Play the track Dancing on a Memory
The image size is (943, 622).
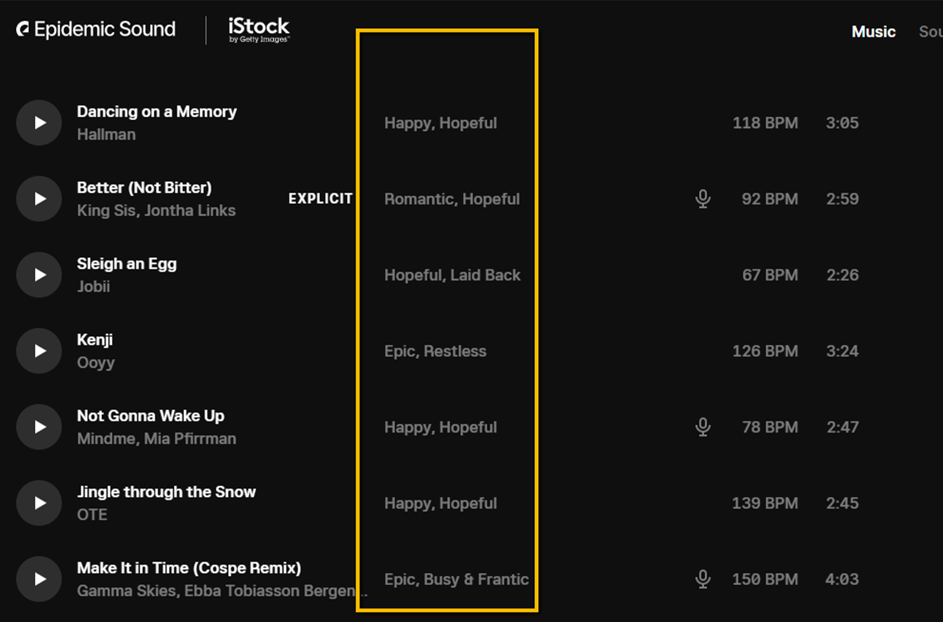coord(39,123)
